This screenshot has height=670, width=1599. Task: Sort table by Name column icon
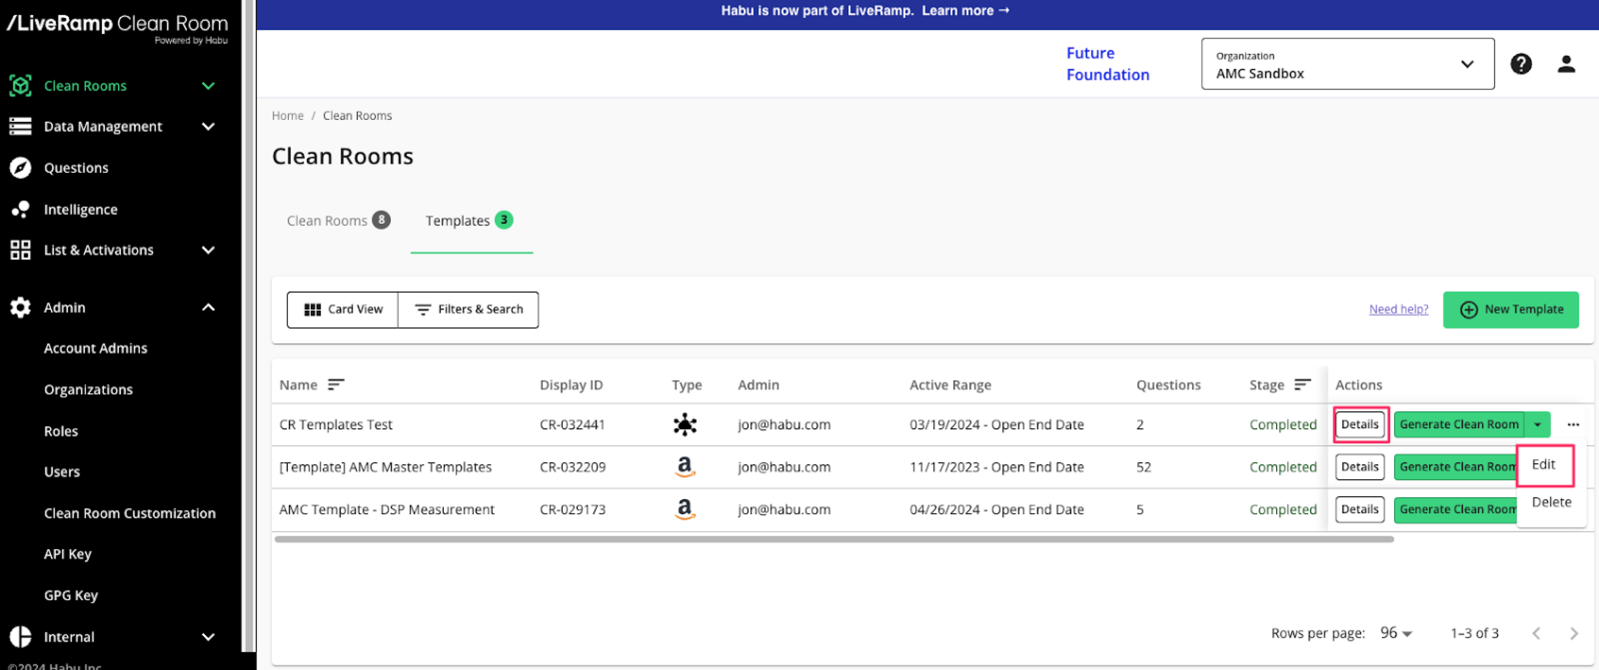(335, 384)
